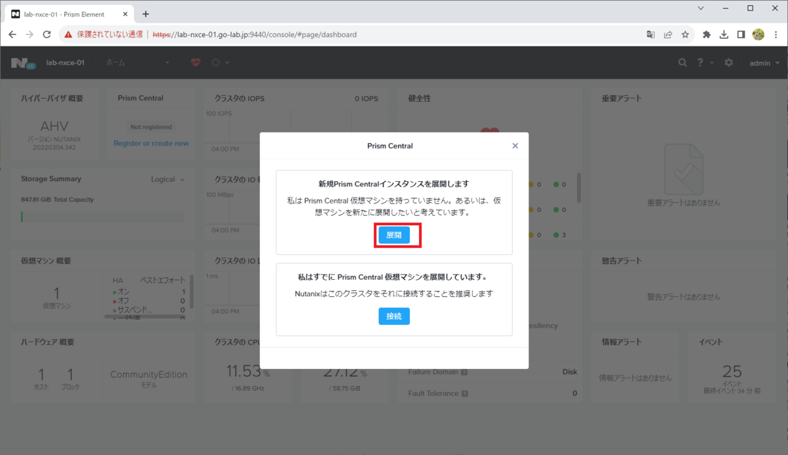Click the 11.53% CPU usage value
This screenshot has height=455, width=788.
click(248, 371)
